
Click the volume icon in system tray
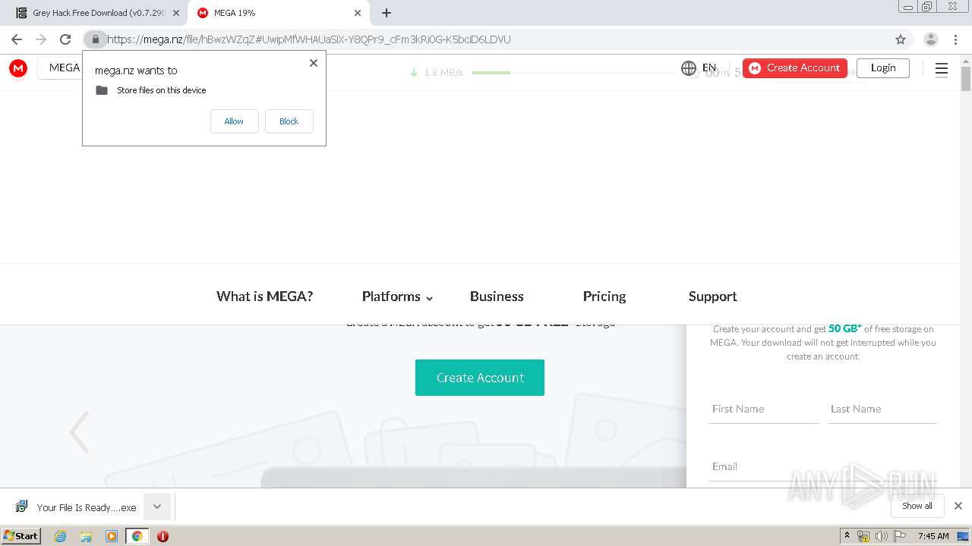point(881,536)
